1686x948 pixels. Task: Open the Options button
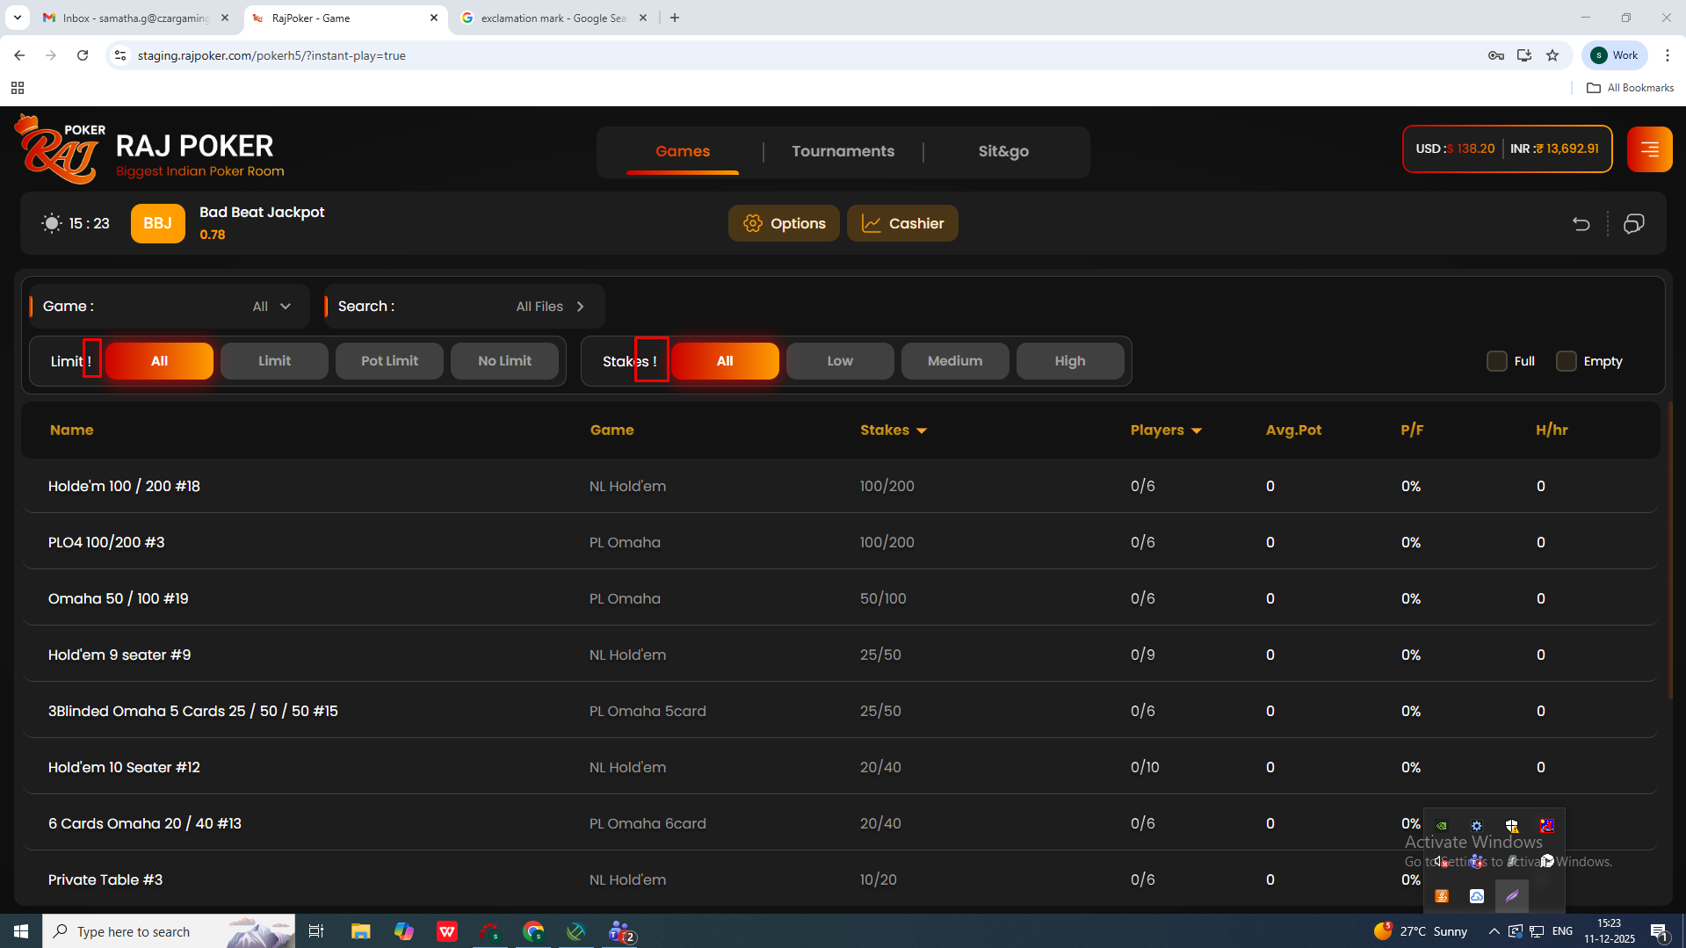(784, 223)
